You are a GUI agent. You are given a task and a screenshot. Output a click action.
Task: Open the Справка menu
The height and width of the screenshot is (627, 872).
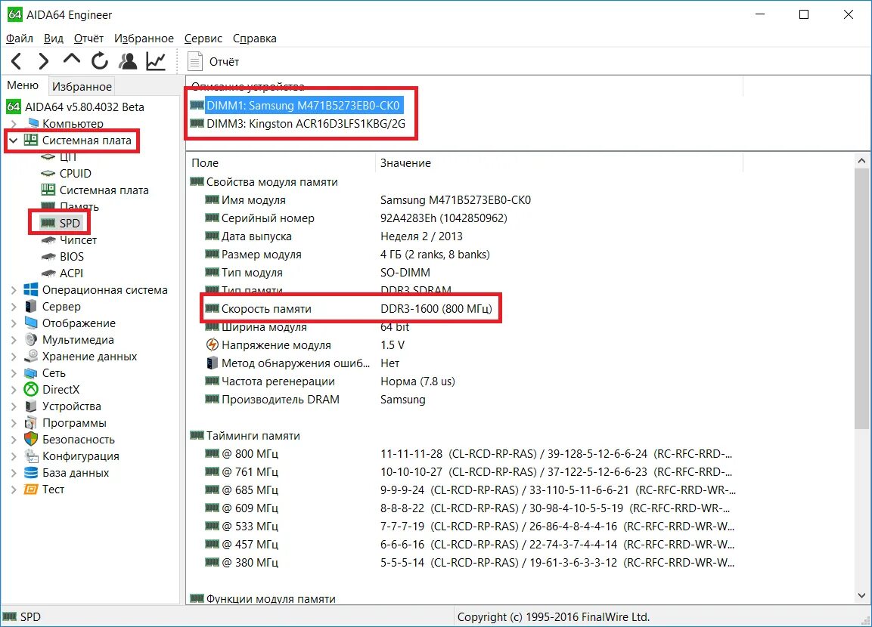(254, 39)
